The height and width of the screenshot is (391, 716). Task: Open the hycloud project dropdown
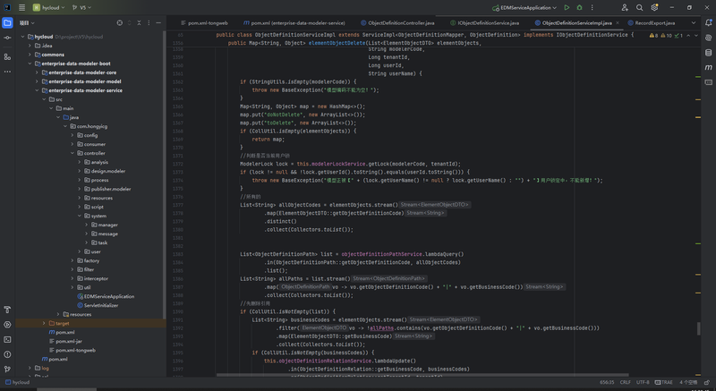[49, 7]
